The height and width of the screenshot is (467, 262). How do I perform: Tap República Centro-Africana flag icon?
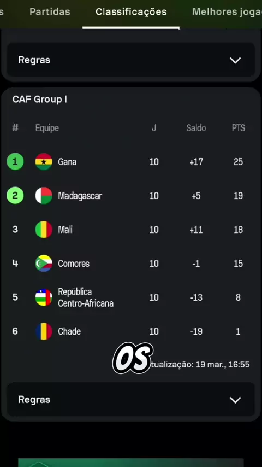tap(44, 297)
